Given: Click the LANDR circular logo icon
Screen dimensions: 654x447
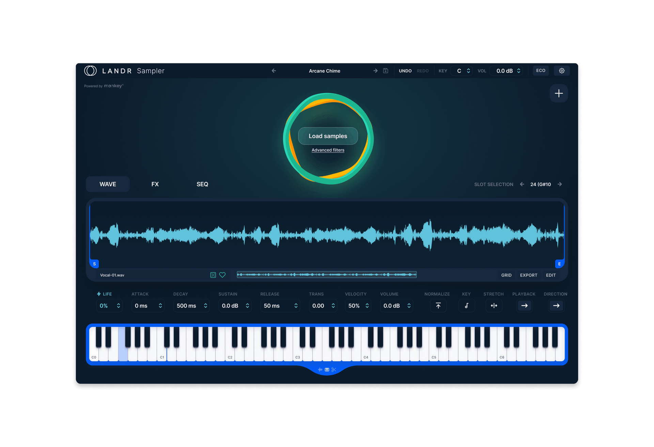Looking at the screenshot, I should tap(90, 71).
